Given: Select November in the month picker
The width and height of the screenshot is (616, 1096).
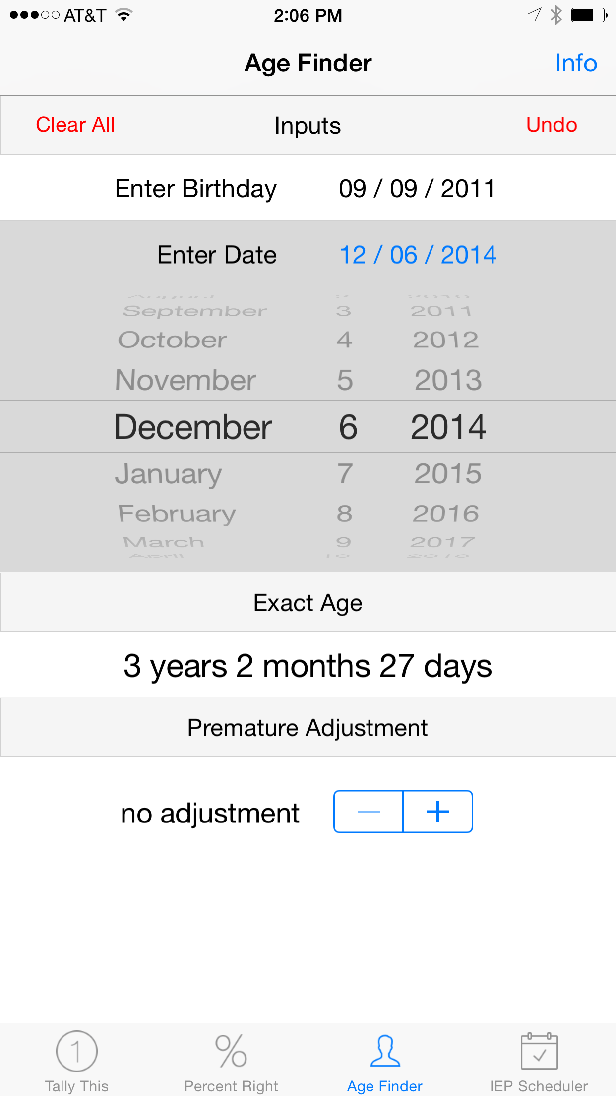Looking at the screenshot, I should [x=185, y=381].
